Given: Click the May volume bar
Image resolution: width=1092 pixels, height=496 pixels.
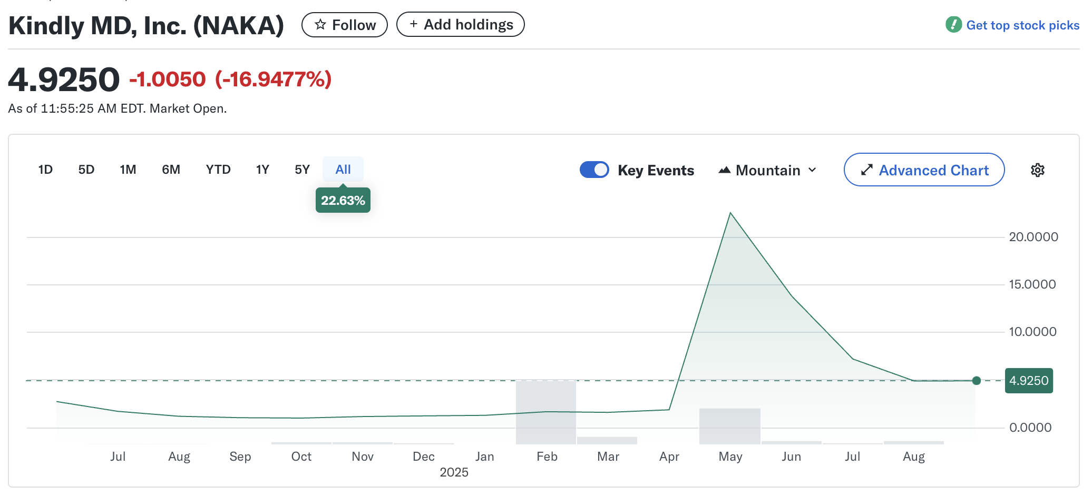Looking at the screenshot, I should (730, 426).
